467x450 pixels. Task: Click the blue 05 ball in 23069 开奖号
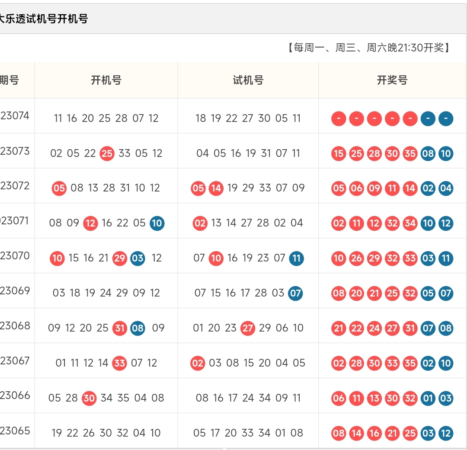click(x=428, y=294)
